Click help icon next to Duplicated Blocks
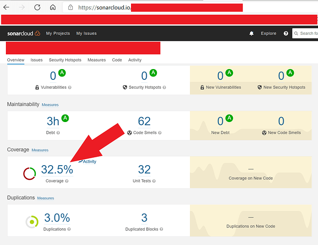The height and width of the screenshot is (245, 318). coord(161,229)
